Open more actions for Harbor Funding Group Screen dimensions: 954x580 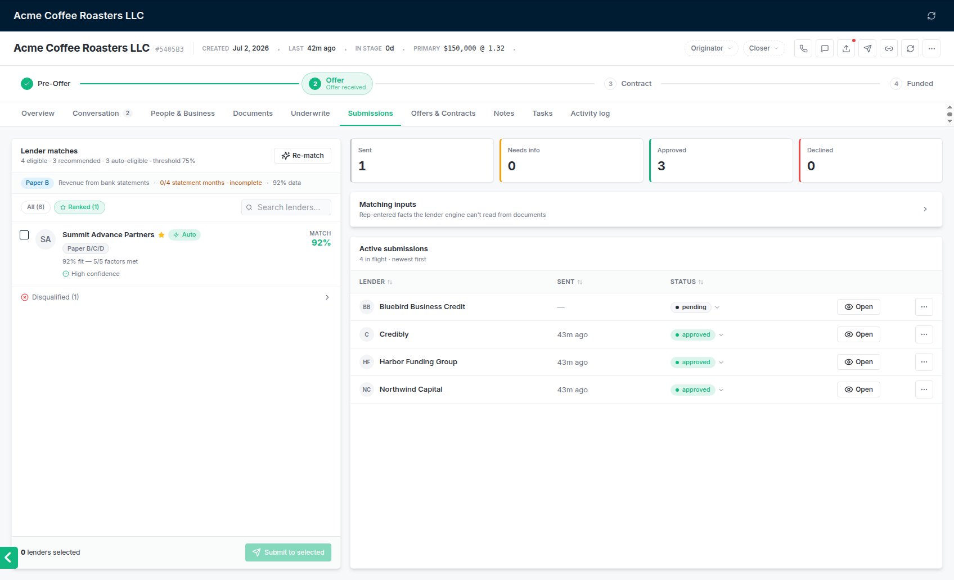coord(924,362)
